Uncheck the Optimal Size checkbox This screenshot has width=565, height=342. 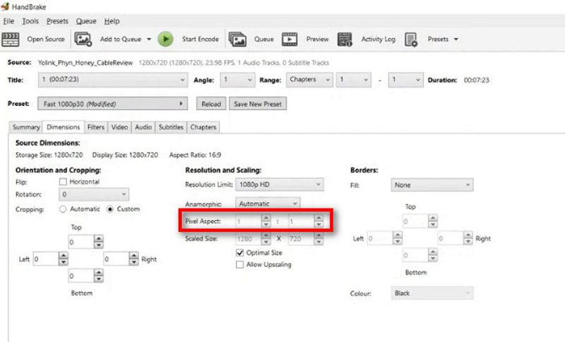coord(239,253)
